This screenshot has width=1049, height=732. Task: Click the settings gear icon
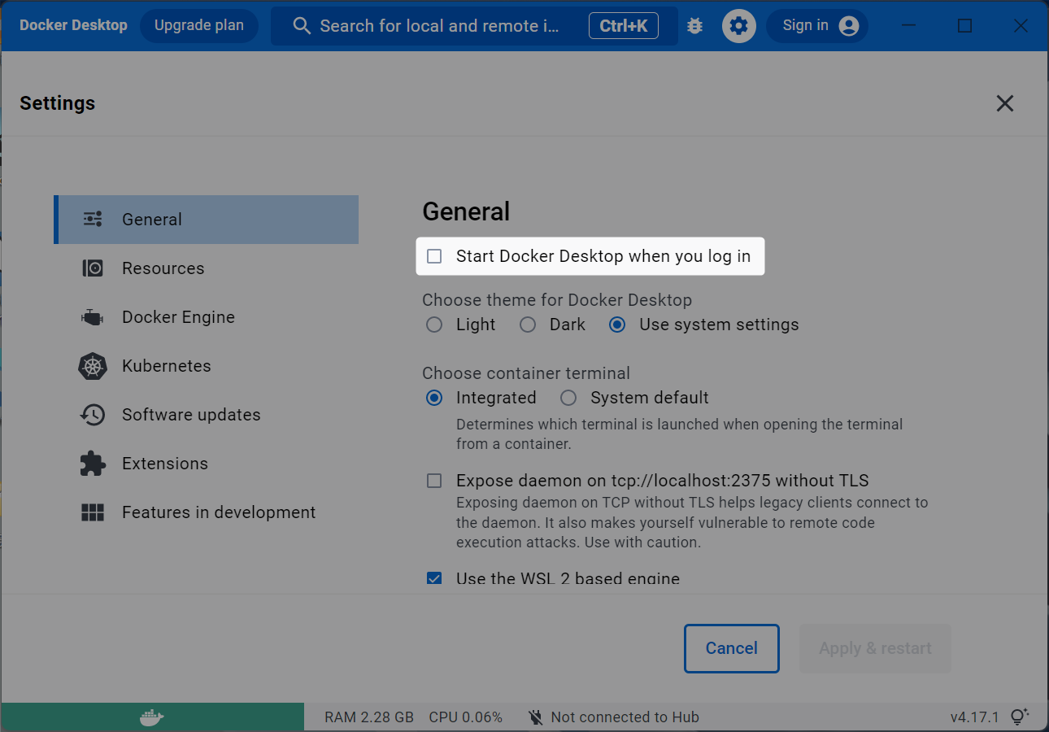(738, 26)
